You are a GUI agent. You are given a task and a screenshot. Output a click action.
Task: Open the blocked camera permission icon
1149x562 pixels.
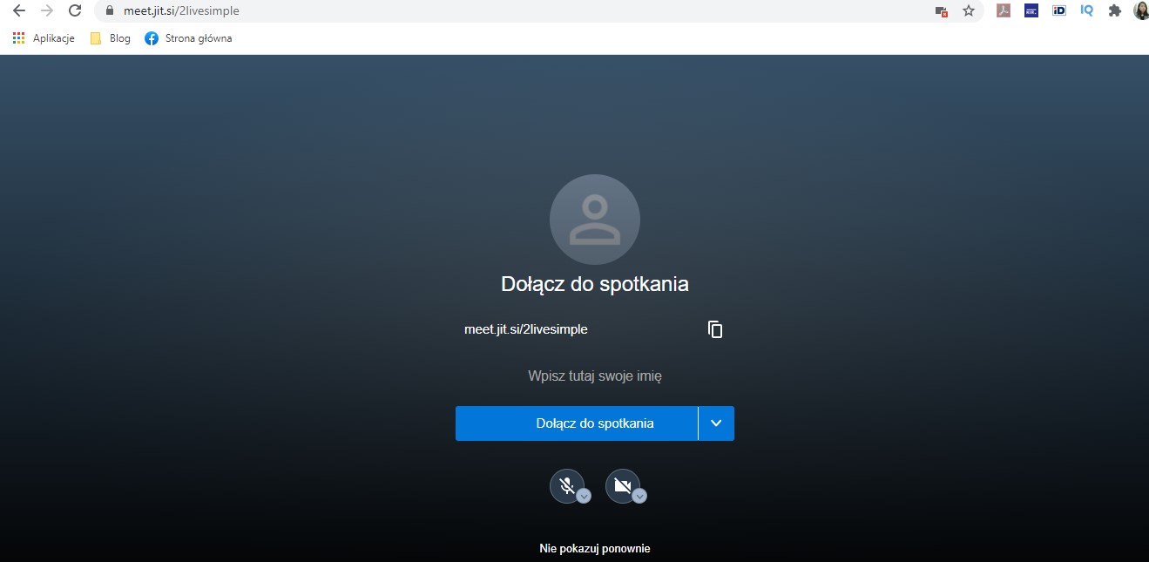click(x=941, y=11)
